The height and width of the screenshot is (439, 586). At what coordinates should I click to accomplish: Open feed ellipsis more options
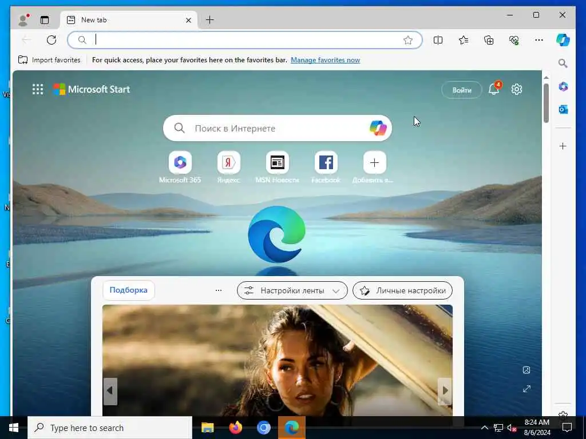[219, 290]
